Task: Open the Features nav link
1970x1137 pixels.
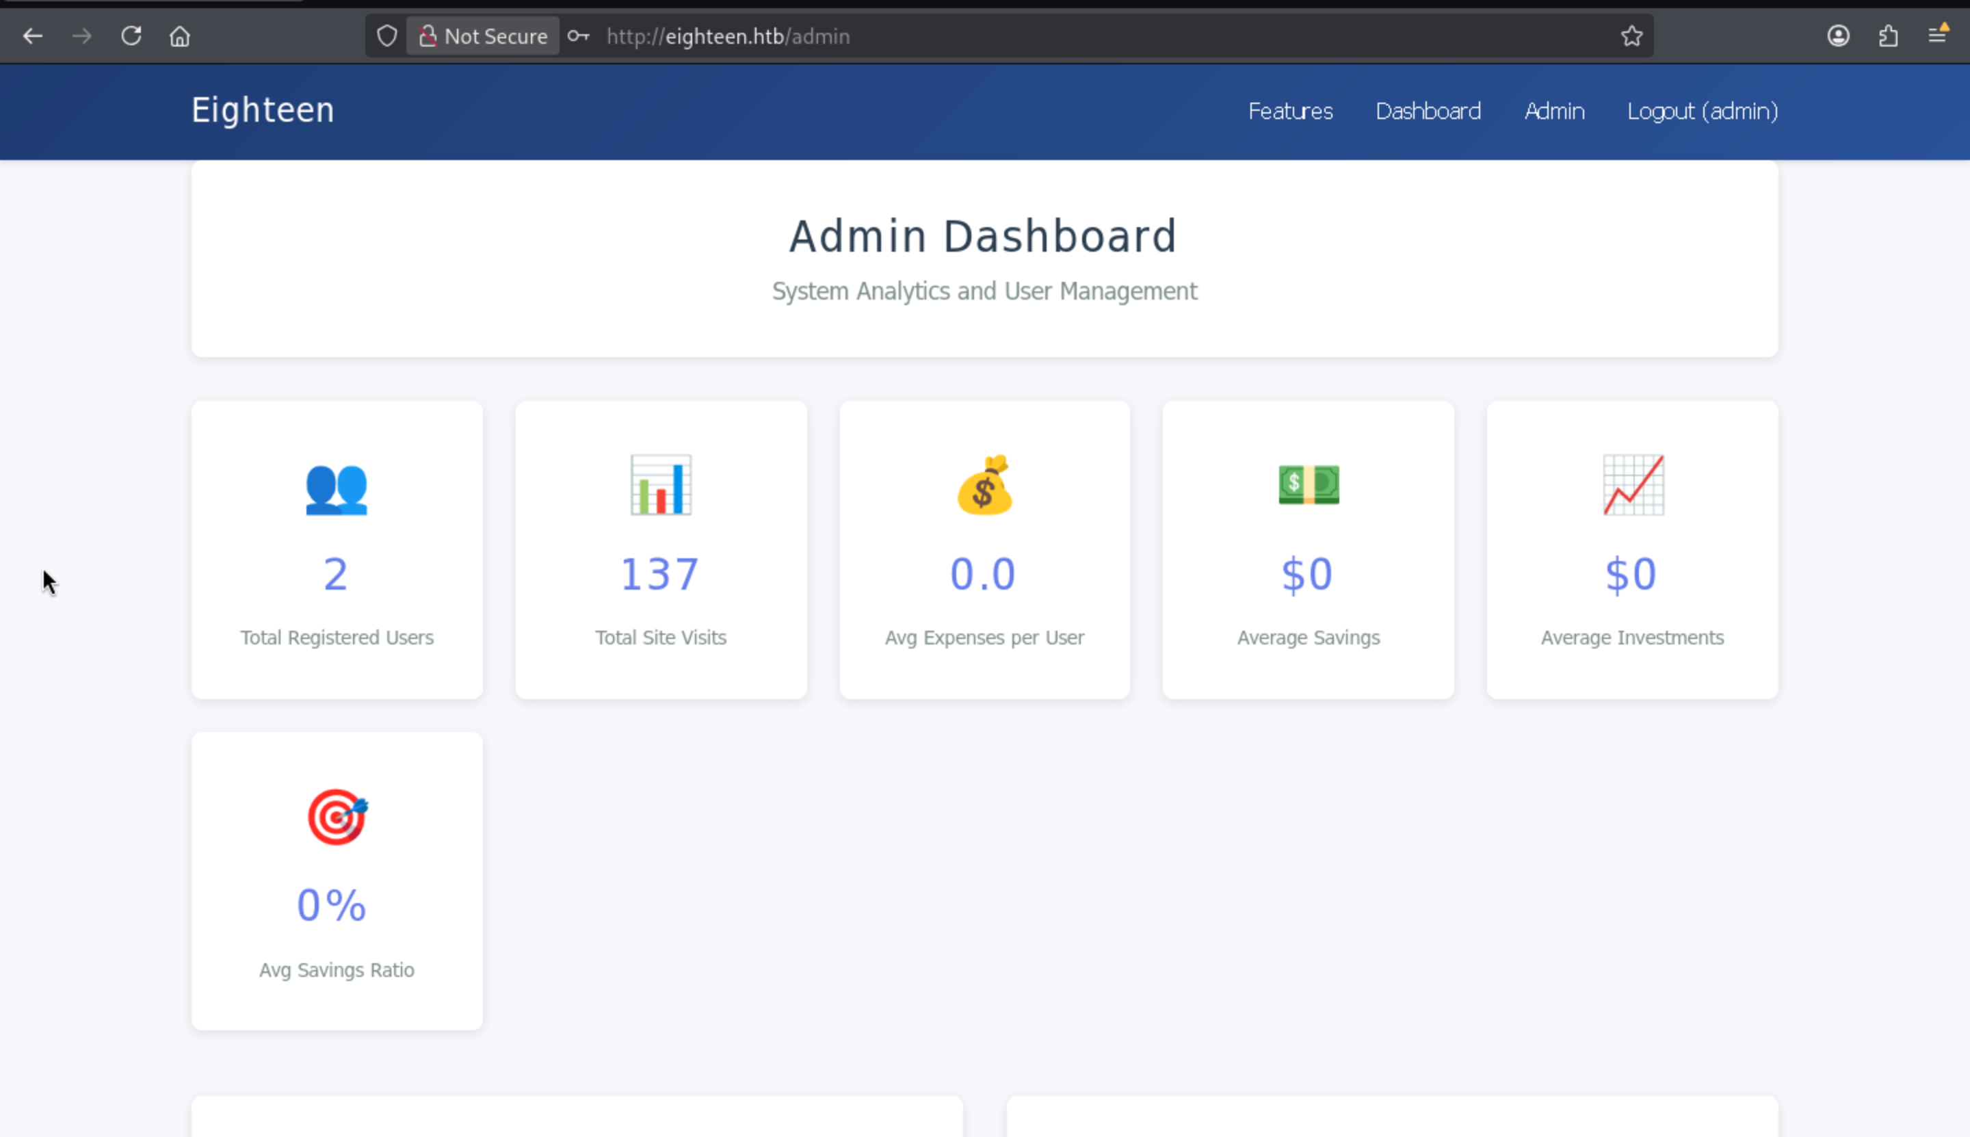Action: click(x=1290, y=111)
